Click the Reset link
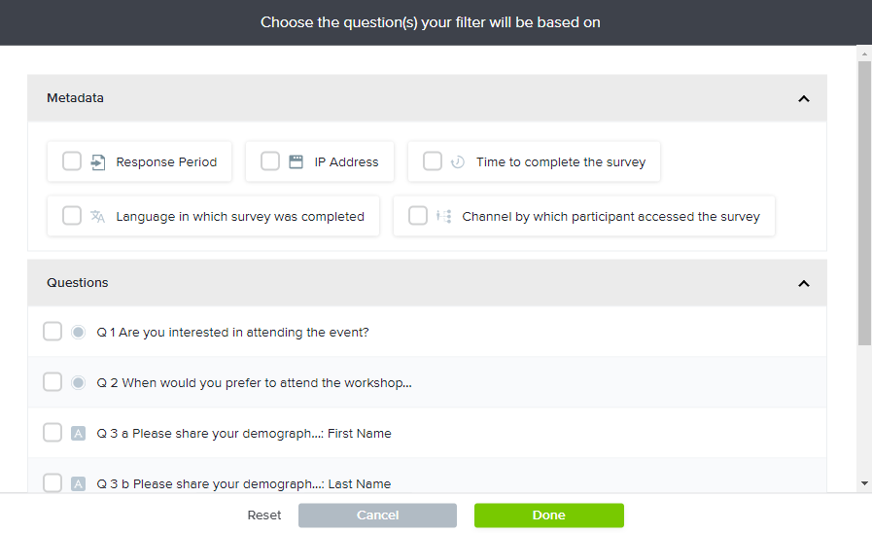The width and height of the screenshot is (872, 533). point(264,515)
